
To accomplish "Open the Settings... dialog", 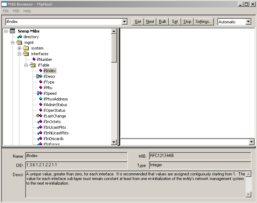I will click(x=204, y=22).
